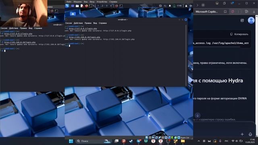Viewport: 258px width, 145px height.
Task: Open center terminal Действия menu
Action: click(78, 23)
